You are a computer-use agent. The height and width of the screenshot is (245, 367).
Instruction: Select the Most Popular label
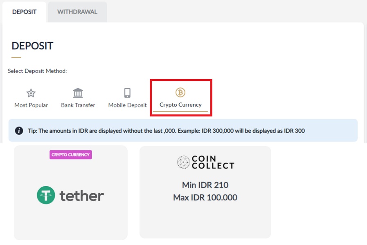click(x=31, y=105)
